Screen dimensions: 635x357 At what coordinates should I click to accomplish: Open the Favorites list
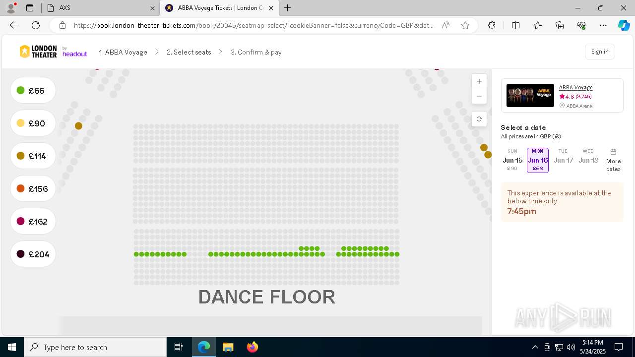[538, 25]
